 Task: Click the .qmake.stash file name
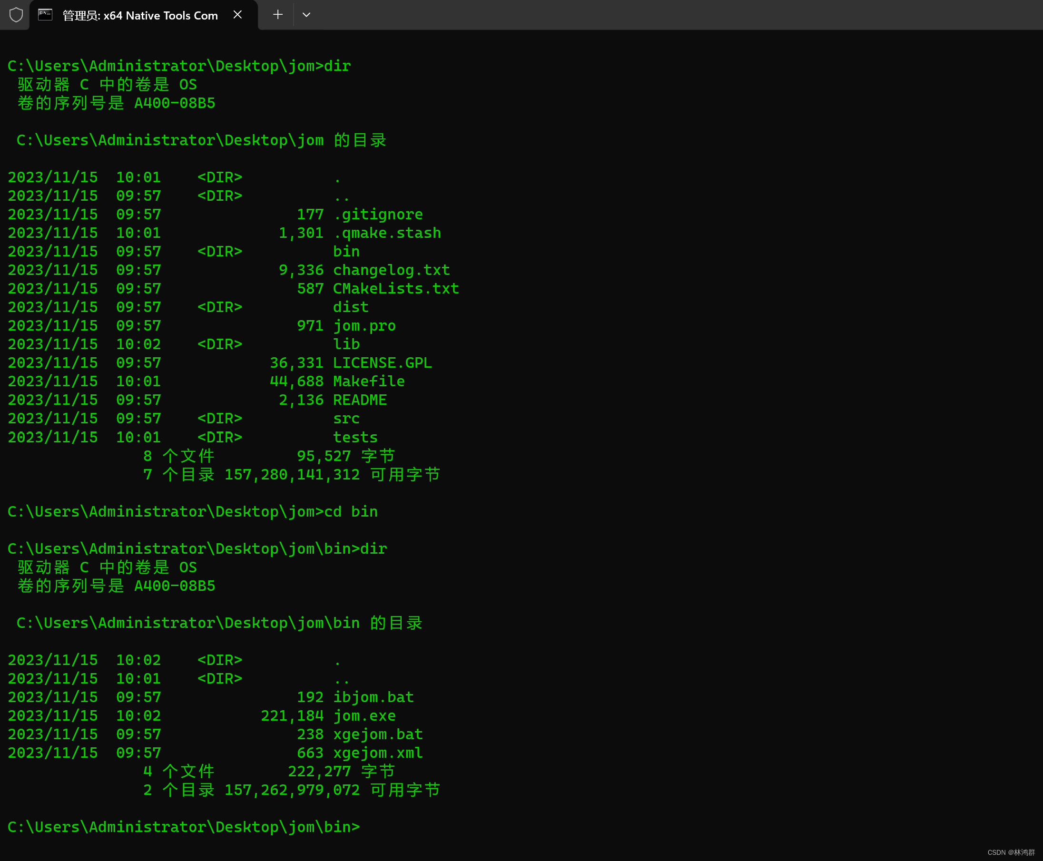pos(387,233)
